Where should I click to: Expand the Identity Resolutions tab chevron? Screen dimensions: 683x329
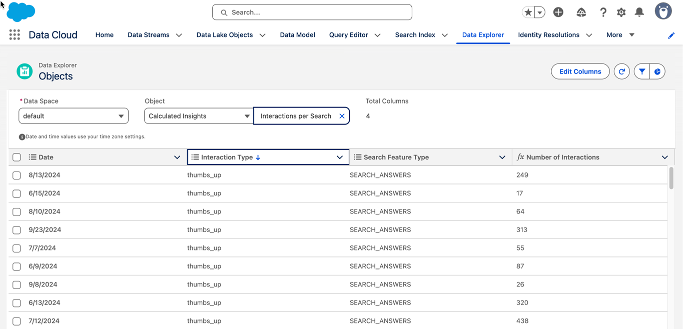pyautogui.click(x=589, y=35)
